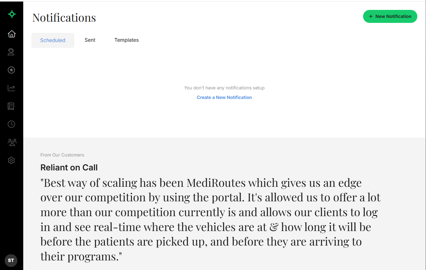
Task: Click the customer testimonial quote text
Action: (210, 220)
